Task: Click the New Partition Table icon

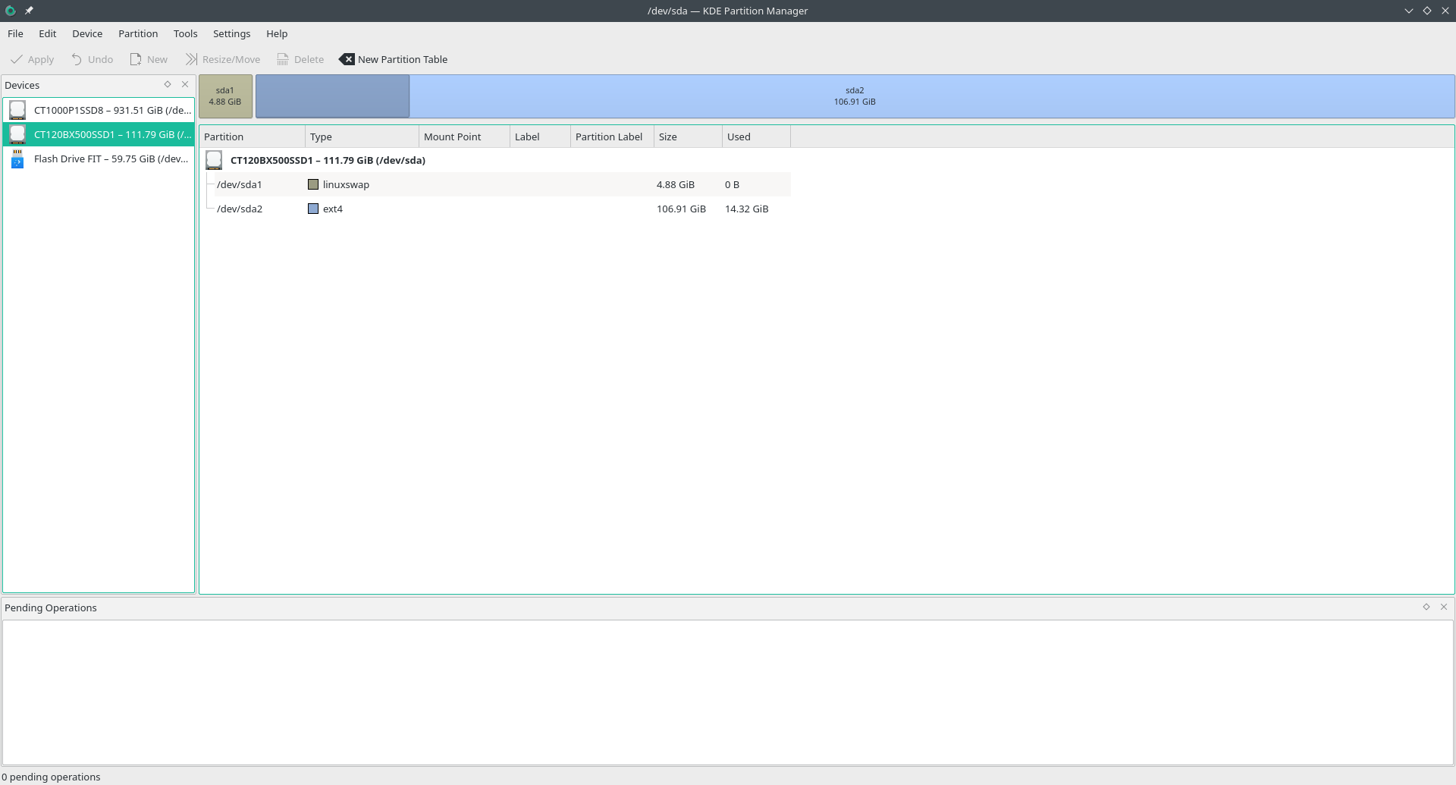Action: (347, 59)
